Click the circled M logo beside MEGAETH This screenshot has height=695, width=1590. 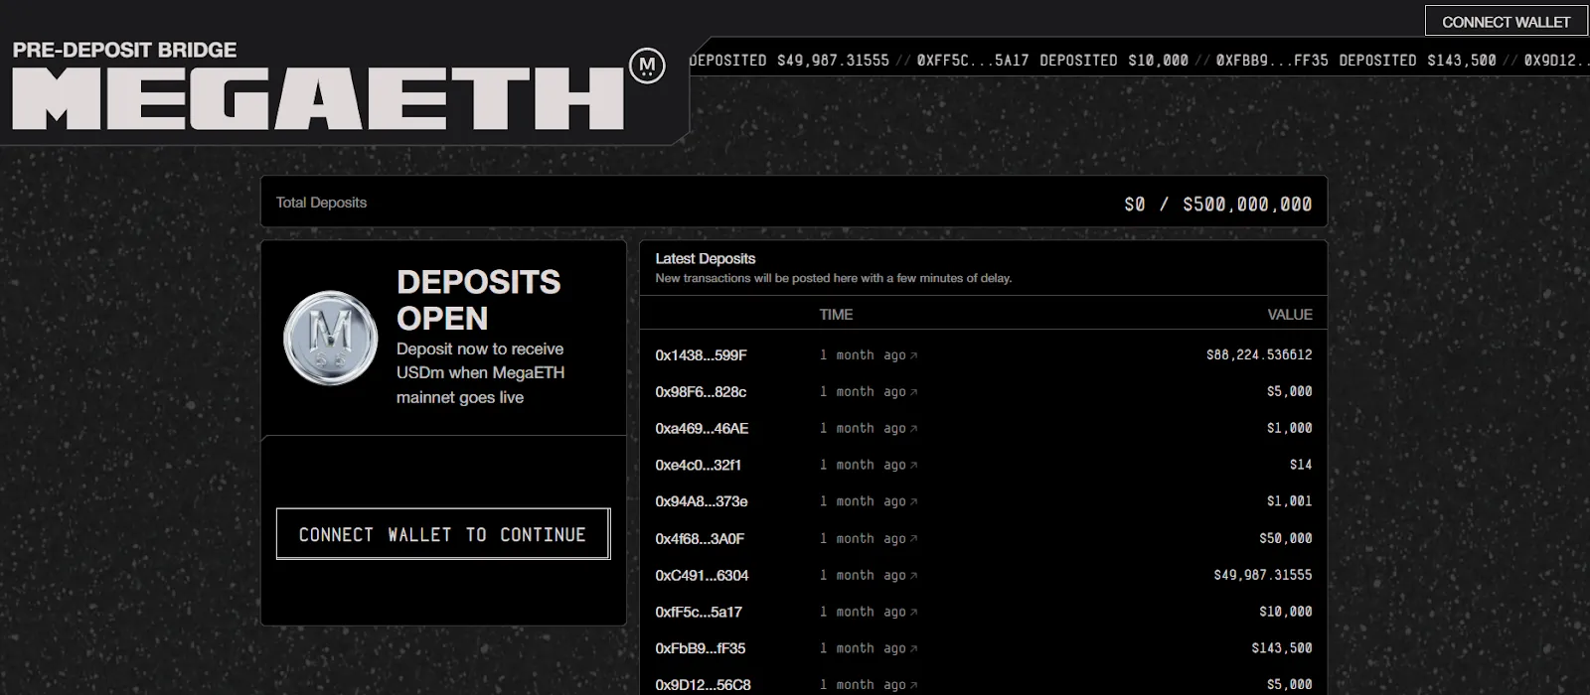647,67
